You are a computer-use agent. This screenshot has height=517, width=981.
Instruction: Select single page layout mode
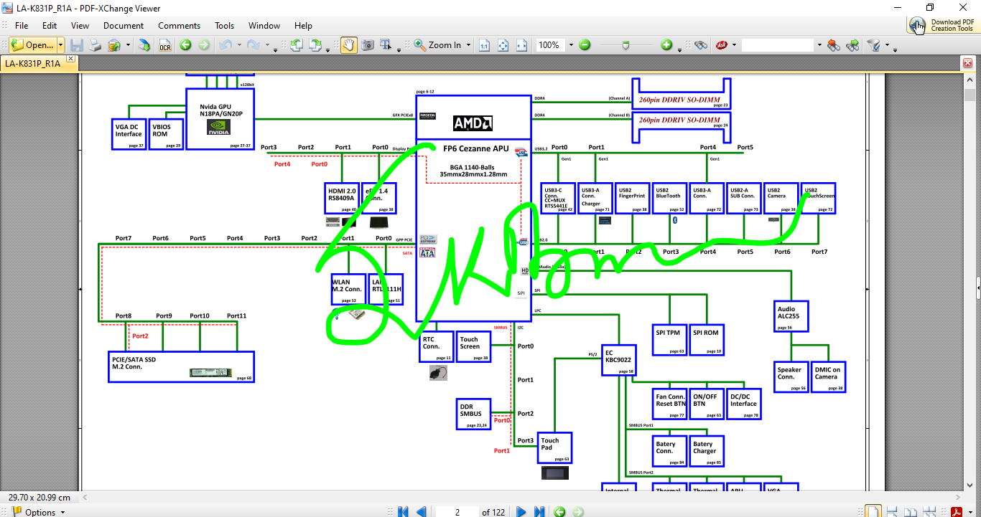click(873, 511)
